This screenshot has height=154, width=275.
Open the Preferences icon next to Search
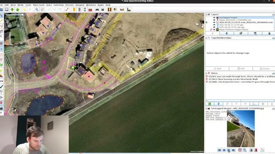pos(42,9)
